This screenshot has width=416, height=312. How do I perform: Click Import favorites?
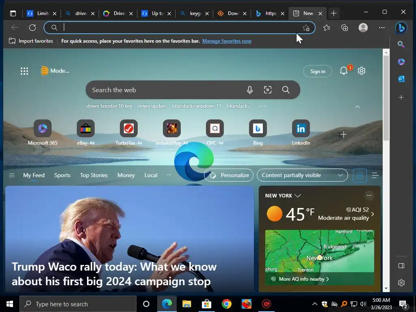(x=31, y=41)
